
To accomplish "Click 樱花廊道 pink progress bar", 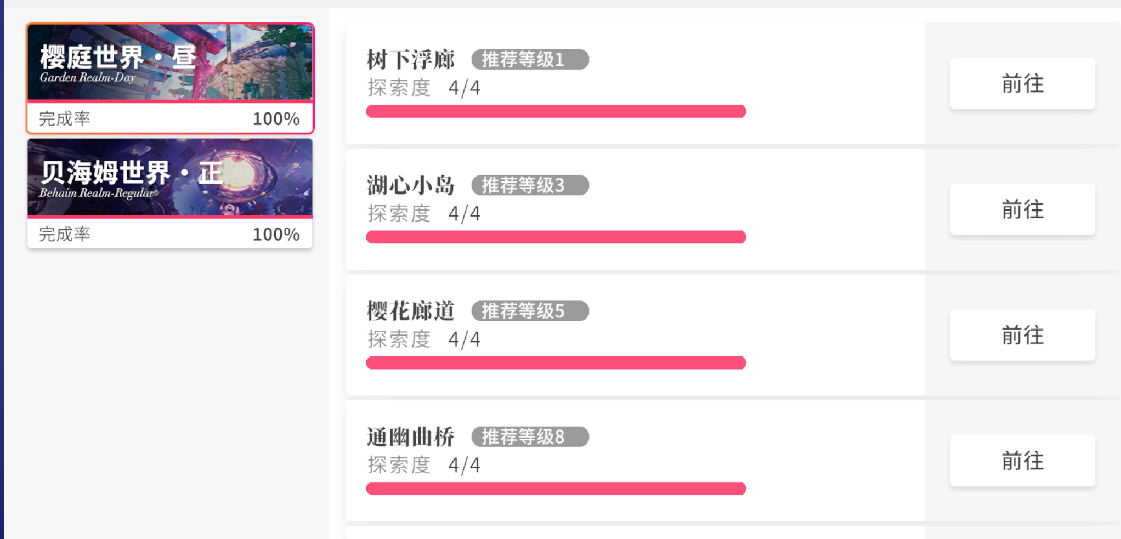I will tap(556, 362).
